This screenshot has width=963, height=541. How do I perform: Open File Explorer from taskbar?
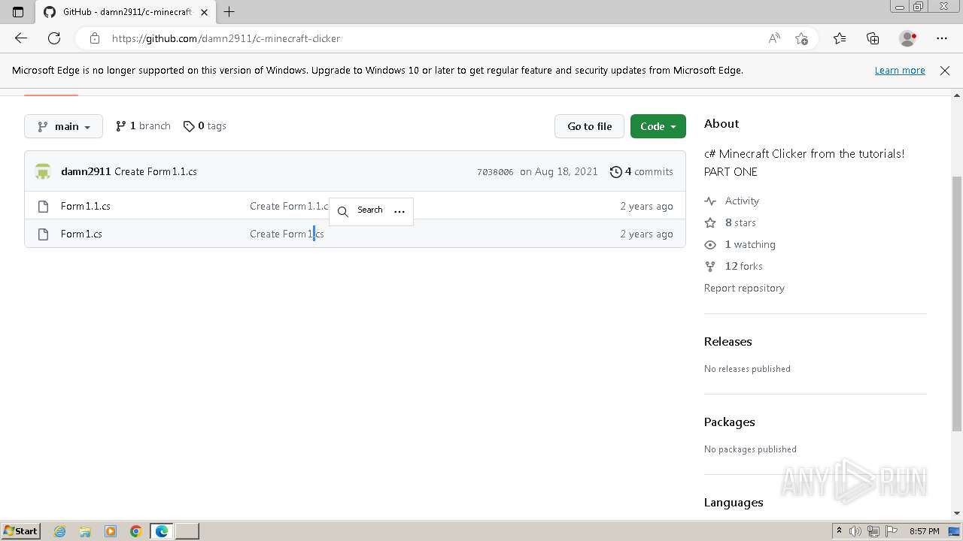[x=85, y=531]
